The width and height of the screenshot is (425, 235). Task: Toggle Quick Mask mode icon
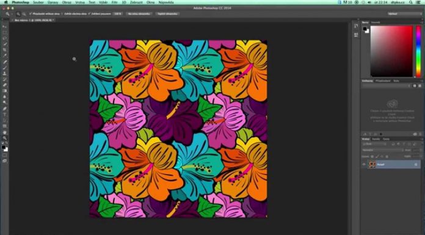coord(5,155)
